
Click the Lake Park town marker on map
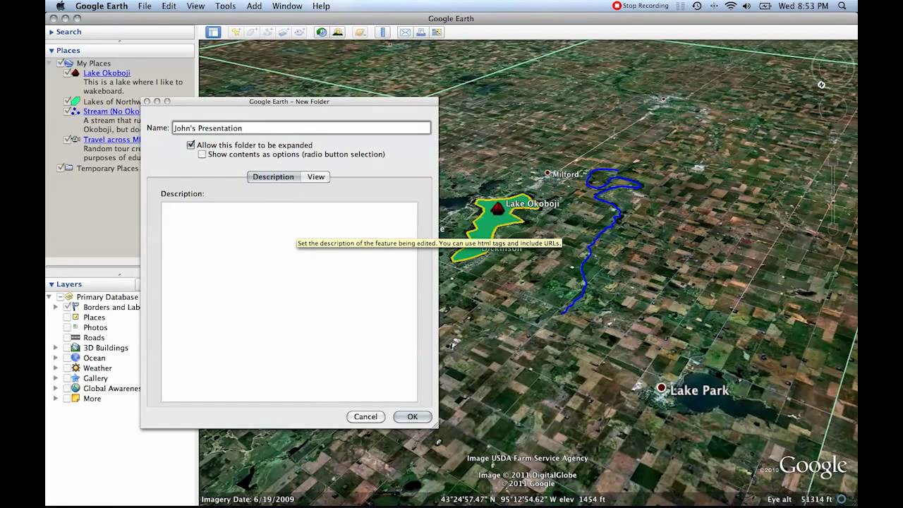[661, 387]
